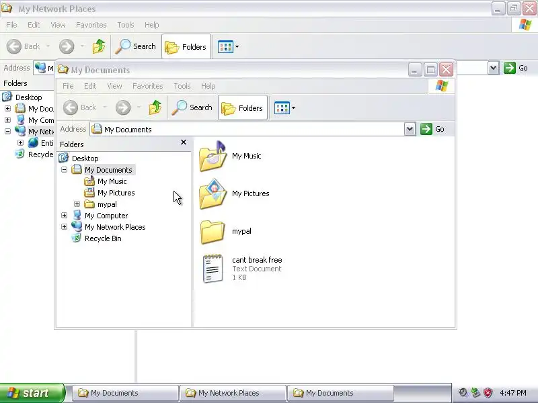Open Help menu in My Documents window
The image size is (538, 403).
[x=208, y=86]
